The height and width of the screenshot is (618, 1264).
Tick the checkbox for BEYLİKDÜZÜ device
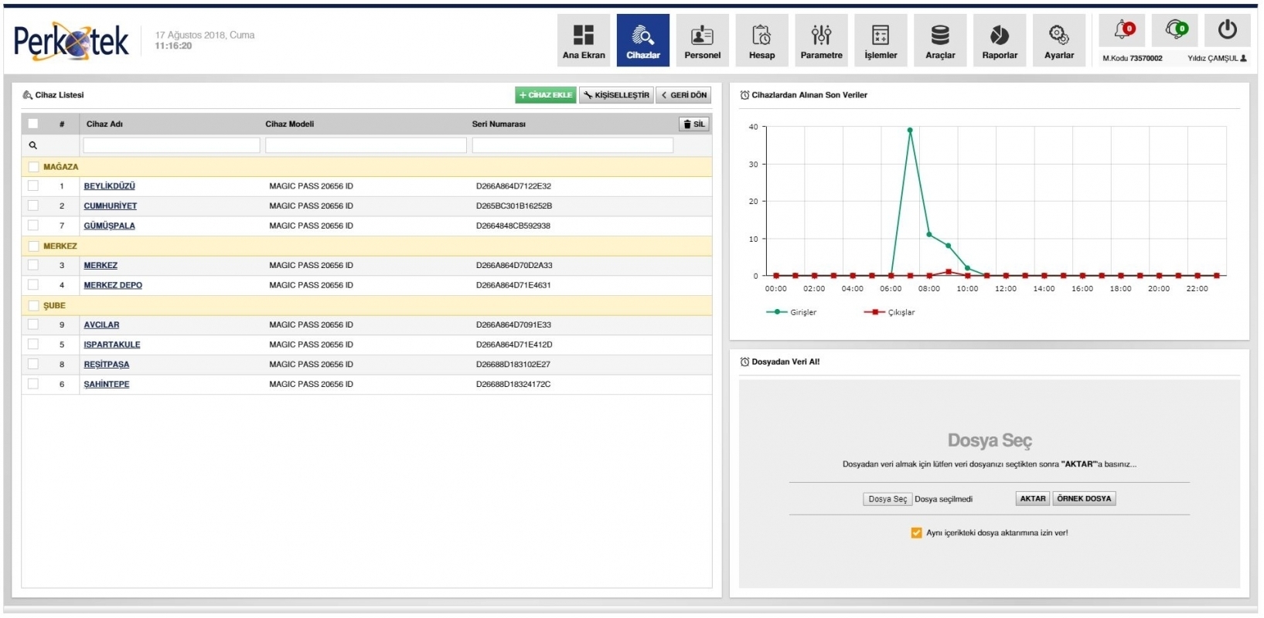pos(33,185)
